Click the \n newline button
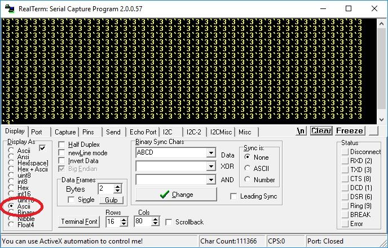Image resolution: width=388 pixels, height=248 pixels. [x=301, y=131]
